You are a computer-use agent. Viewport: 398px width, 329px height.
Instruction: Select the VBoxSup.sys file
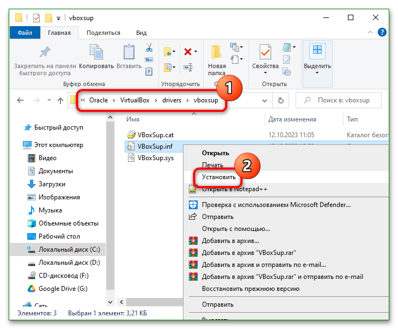click(150, 158)
